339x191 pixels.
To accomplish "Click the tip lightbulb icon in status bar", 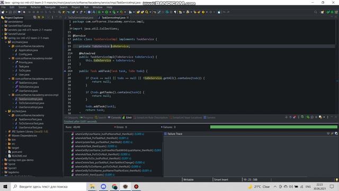I will [x=337, y=180].
